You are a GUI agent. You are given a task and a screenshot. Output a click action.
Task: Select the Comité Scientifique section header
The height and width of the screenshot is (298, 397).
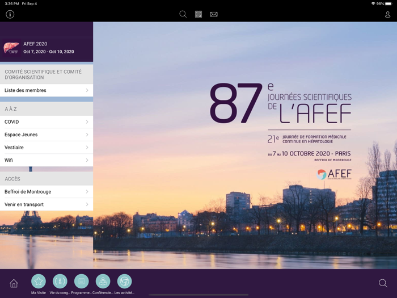click(47, 74)
